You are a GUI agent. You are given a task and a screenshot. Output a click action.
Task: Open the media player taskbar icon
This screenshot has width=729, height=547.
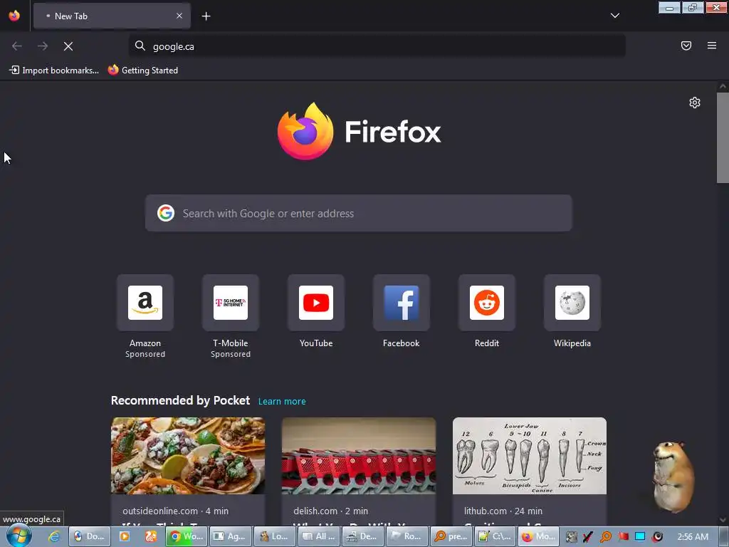pyautogui.click(x=125, y=536)
